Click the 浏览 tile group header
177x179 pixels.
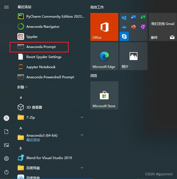coord(94,75)
